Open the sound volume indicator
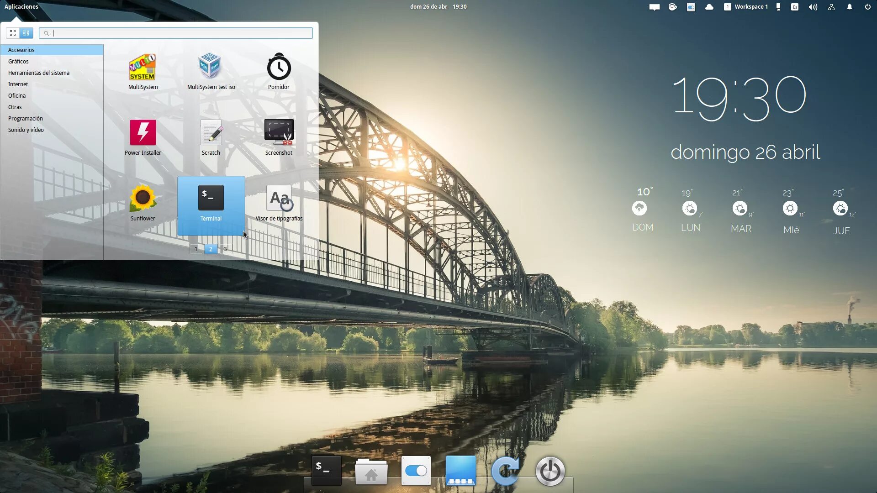Image resolution: width=877 pixels, height=493 pixels. coord(813,7)
